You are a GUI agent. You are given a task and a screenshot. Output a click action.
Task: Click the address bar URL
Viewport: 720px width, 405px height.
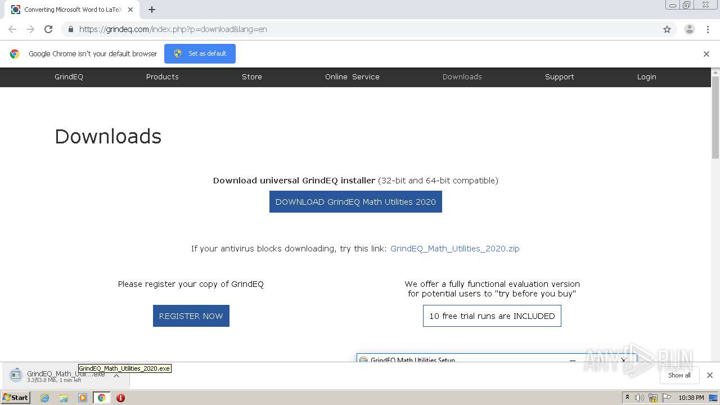173,29
